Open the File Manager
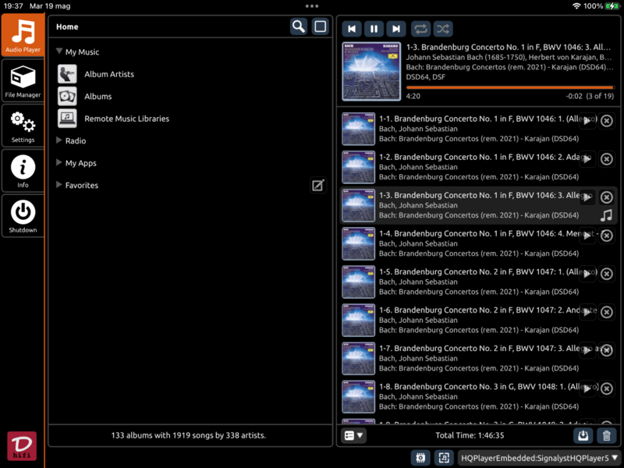The width and height of the screenshot is (624, 468). pos(23,81)
